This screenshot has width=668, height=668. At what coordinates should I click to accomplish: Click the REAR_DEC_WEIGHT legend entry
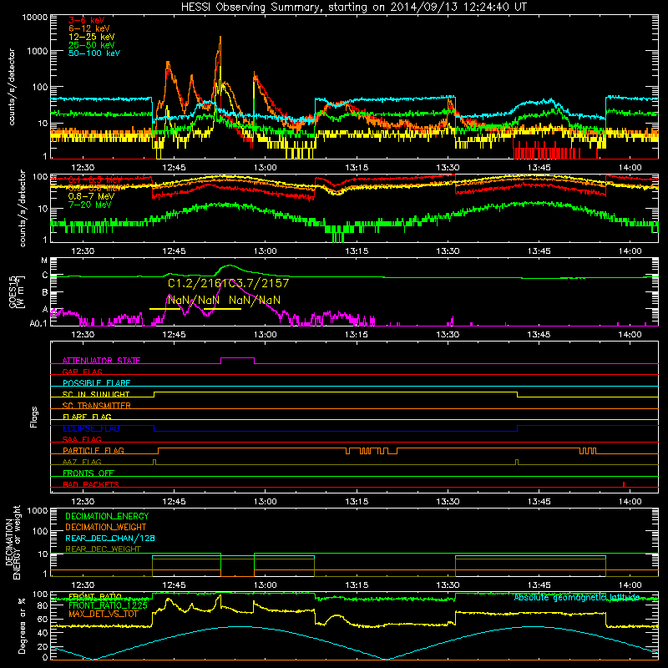click(103, 549)
